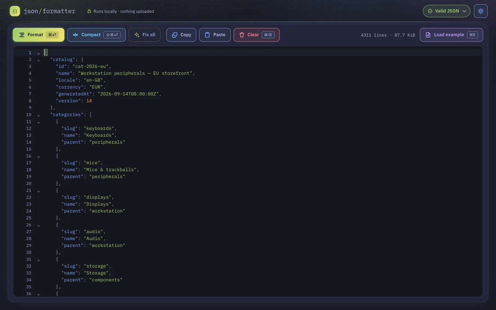Click the "Keyboards" name value on line 13
The height and width of the screenshot is (310, 496).
tap(99, 135)
